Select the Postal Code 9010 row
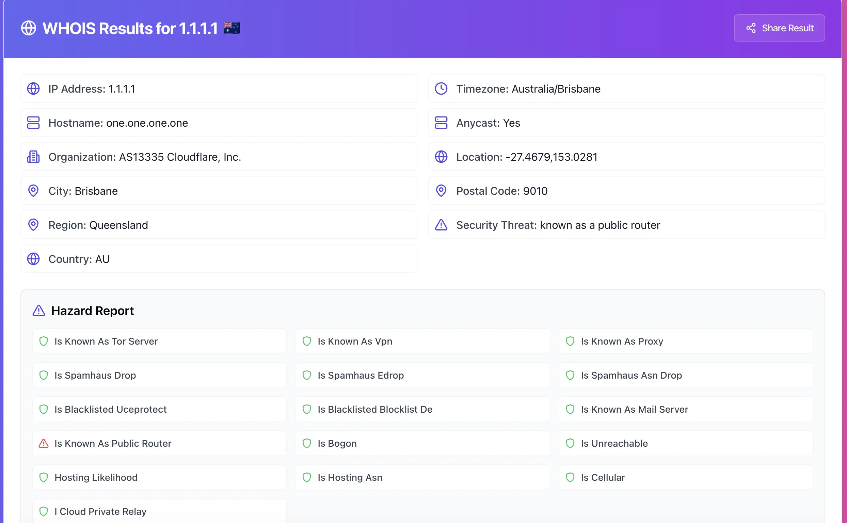Screen dimensions: 847x523 click(x=626, y=191)
